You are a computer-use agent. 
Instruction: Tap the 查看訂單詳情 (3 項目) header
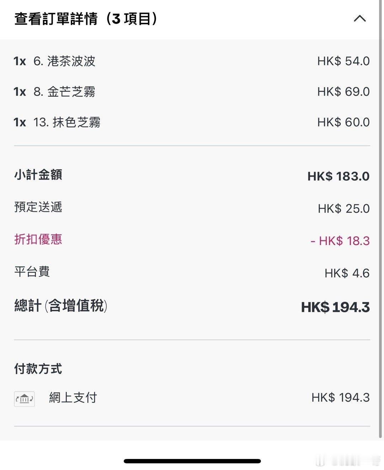point(86,19)
